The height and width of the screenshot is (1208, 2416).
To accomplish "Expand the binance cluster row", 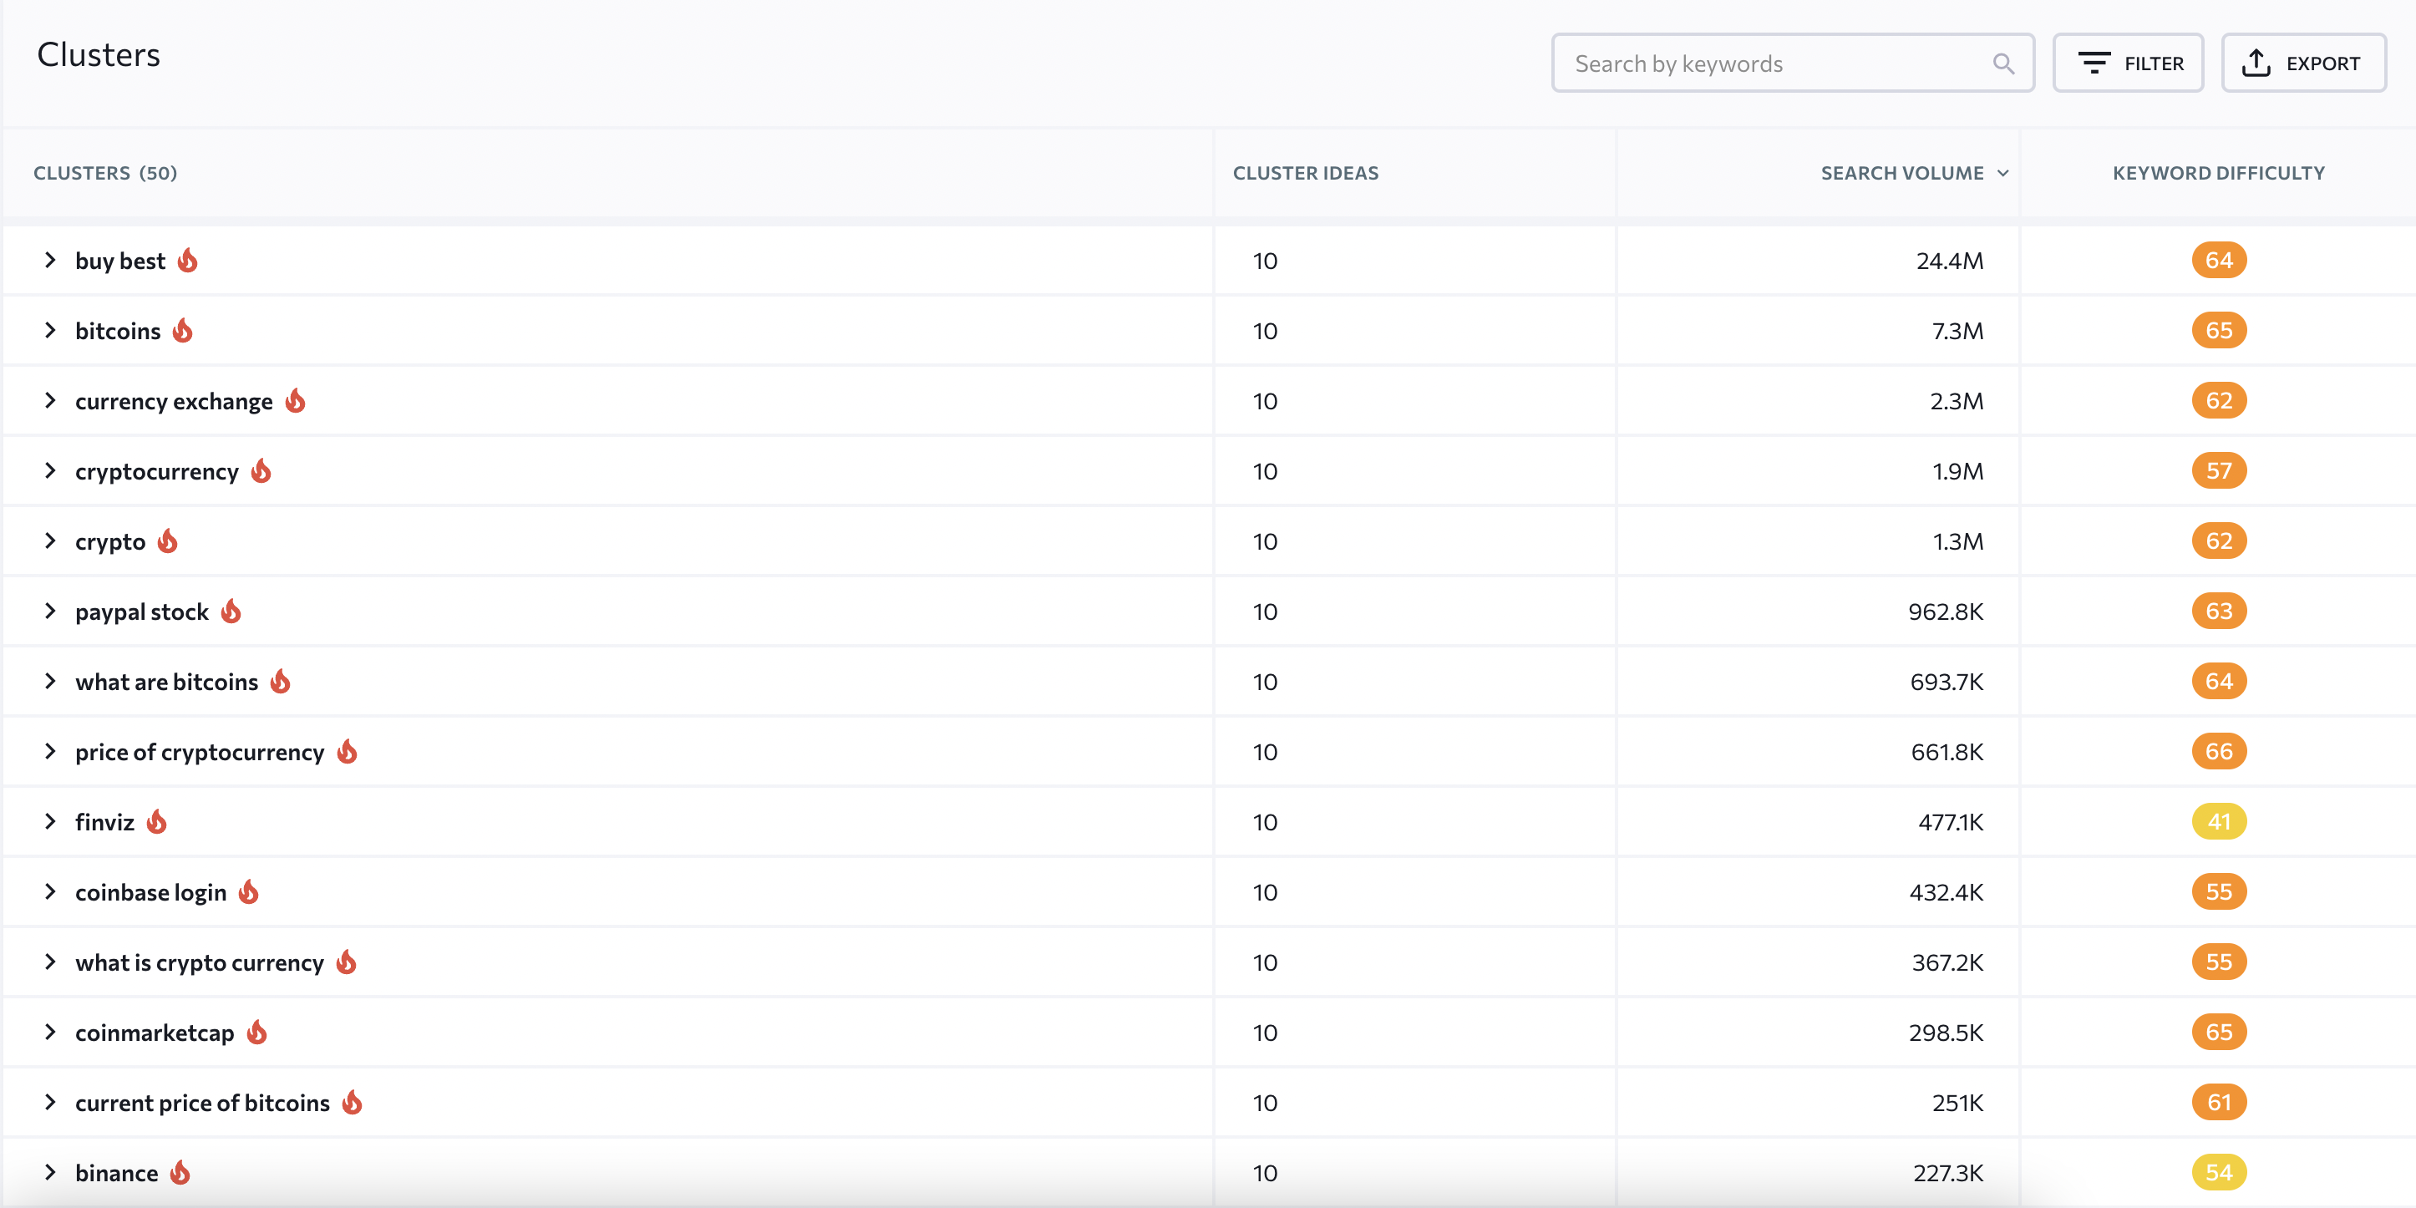I will [x=51, y=1172].
